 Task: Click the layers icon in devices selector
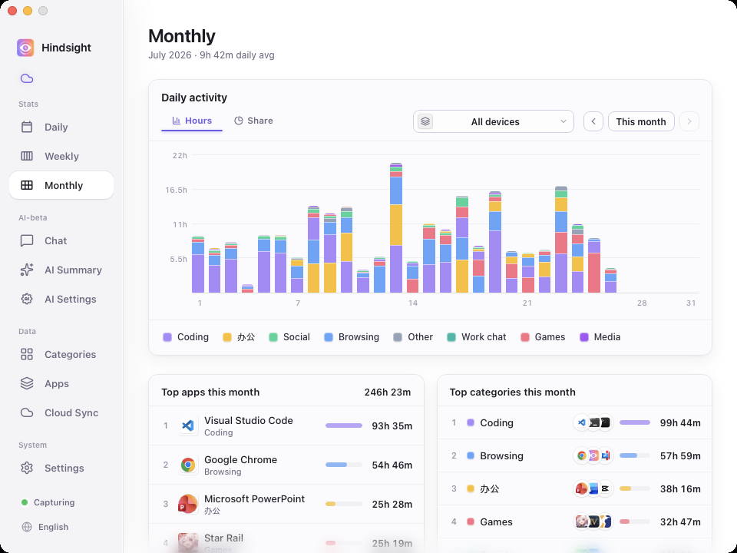(425, 121)
